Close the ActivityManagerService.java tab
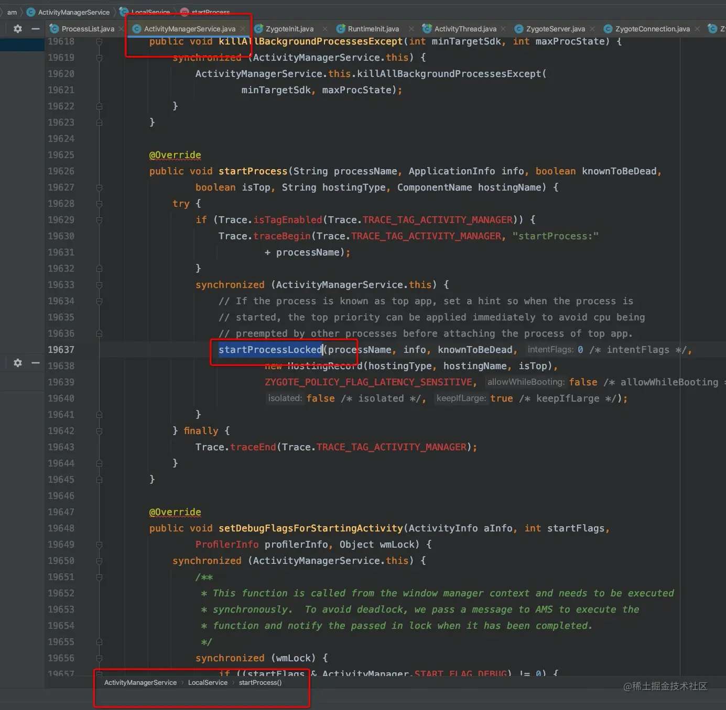 (x=243, y=29)
